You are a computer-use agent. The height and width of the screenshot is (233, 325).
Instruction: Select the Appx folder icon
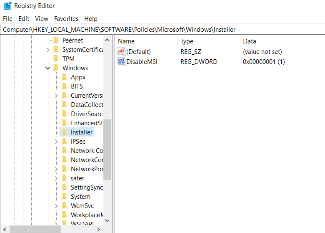click(64, 77)
